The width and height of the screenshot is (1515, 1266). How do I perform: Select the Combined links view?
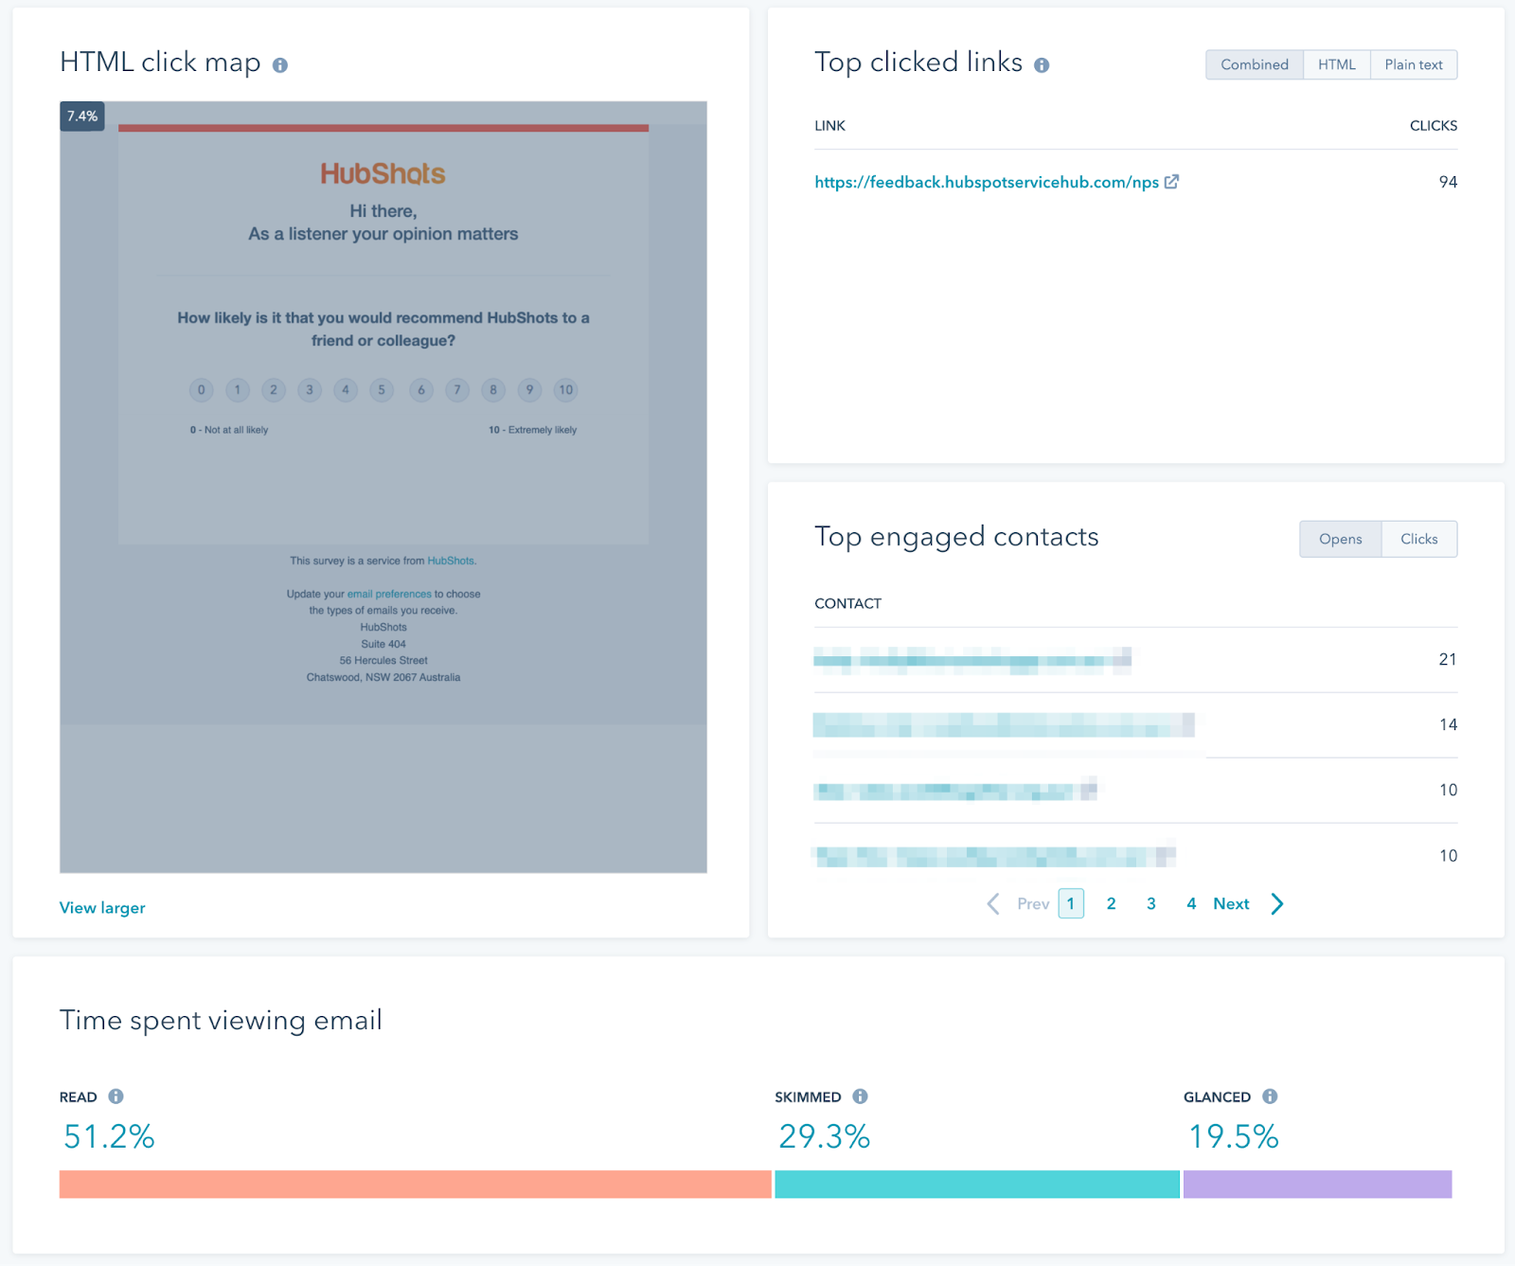click(x=1254, y=64)
